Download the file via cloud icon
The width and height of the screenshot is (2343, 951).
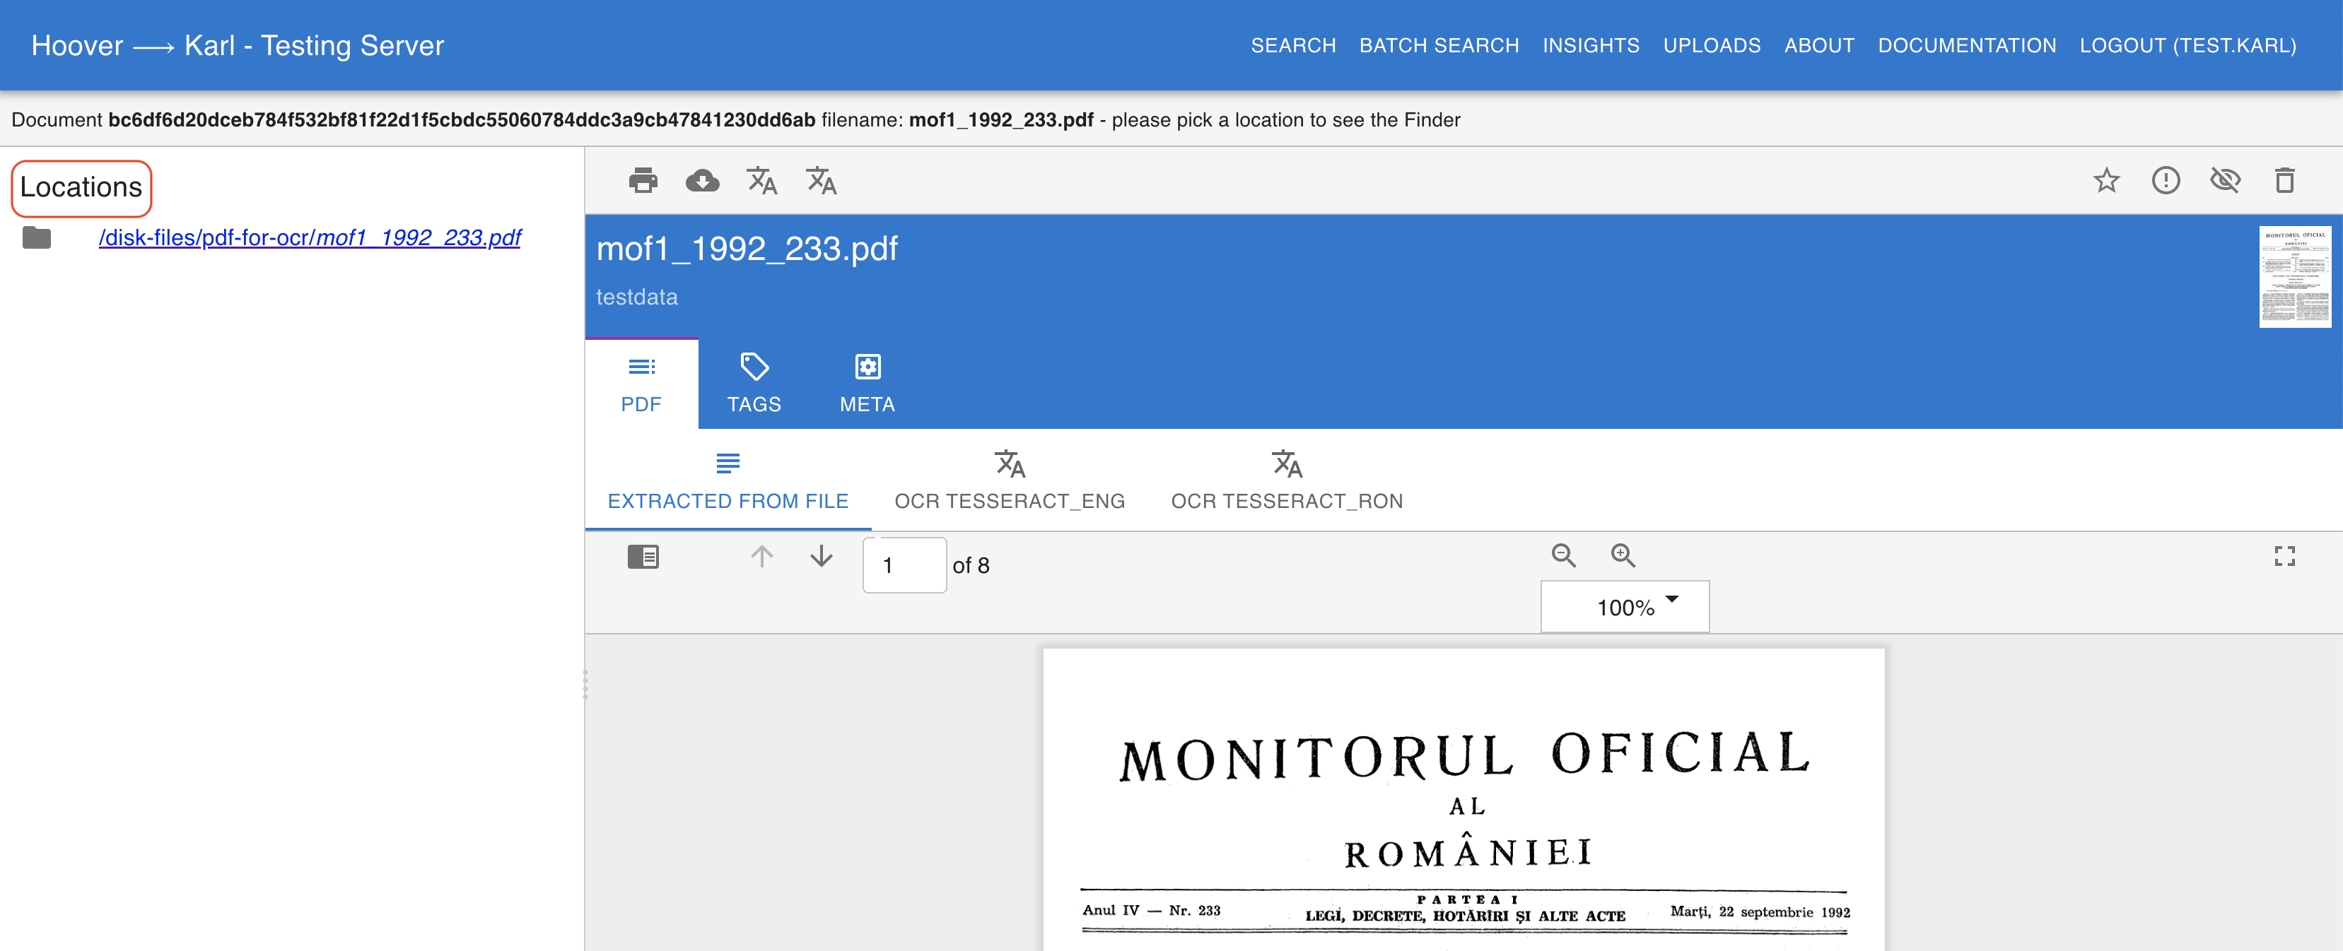coord(701,180)
